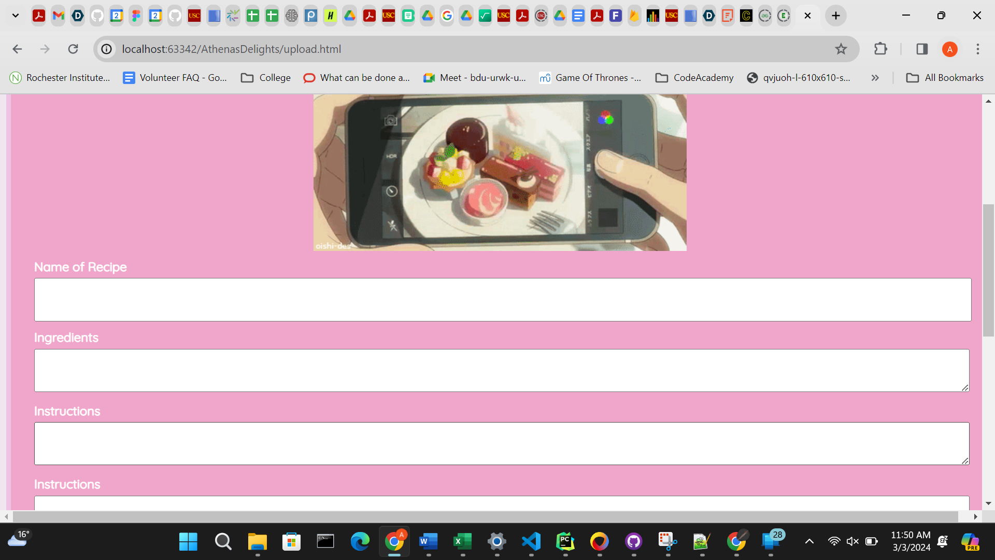Open the CodeAcademy bookmark

click(694, 78)
